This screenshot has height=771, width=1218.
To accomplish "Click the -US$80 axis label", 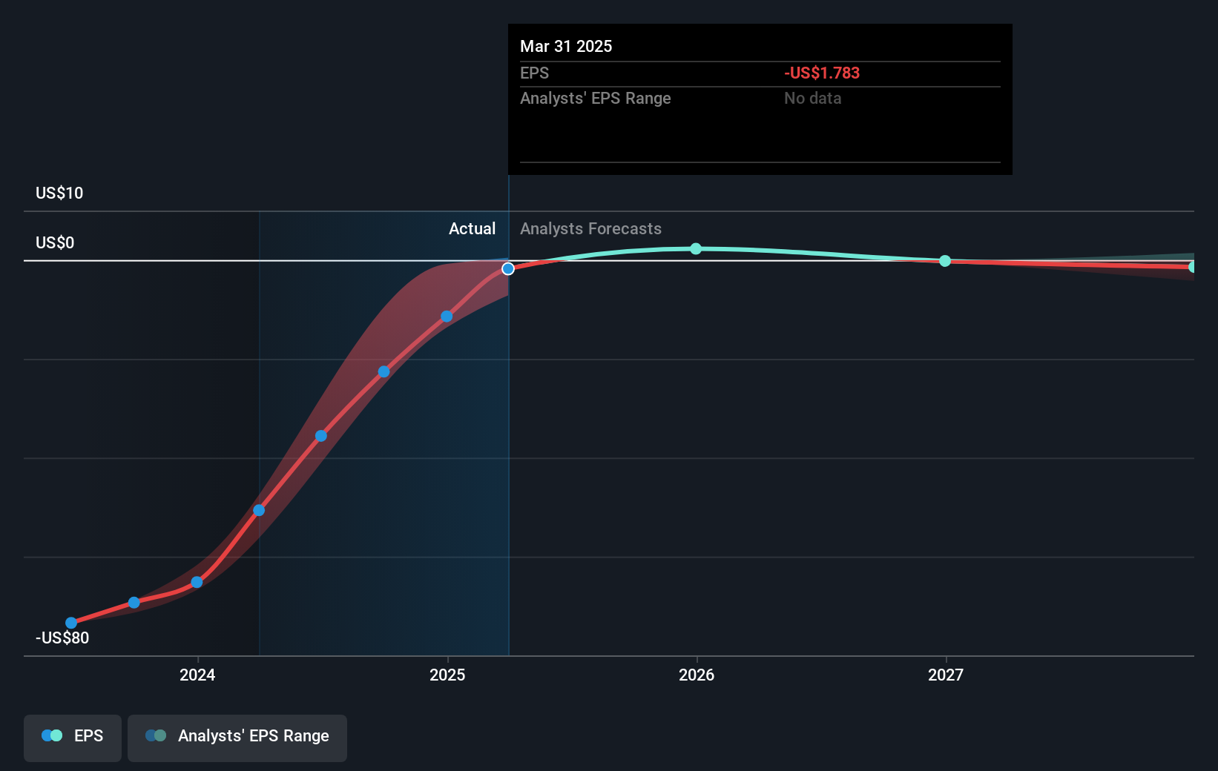I will point(62,638).
